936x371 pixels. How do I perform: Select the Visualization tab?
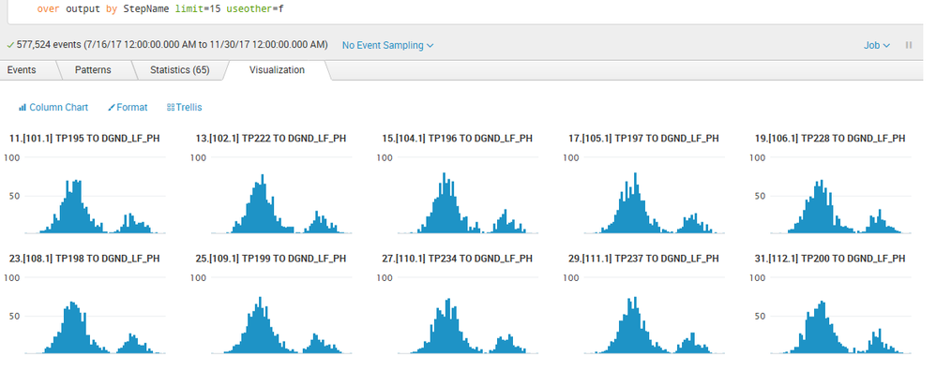277,69
